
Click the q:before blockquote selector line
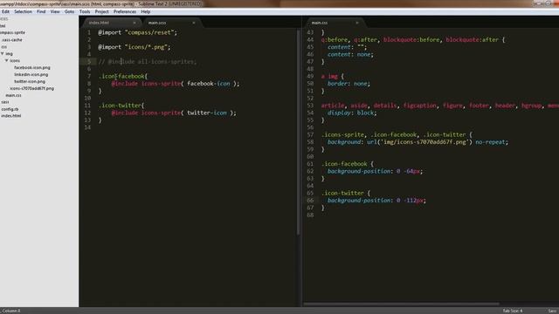click(x=413, y=40)
